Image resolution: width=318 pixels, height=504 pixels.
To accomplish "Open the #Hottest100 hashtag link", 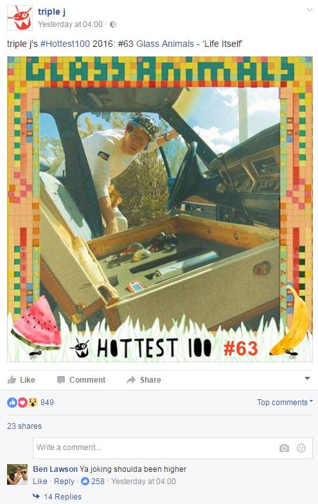I will [x=65, y=44].
